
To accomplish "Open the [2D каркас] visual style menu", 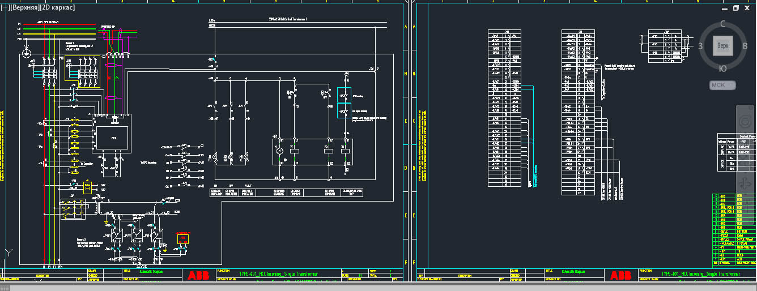I will pyautogui.click(x=57, y=7).
